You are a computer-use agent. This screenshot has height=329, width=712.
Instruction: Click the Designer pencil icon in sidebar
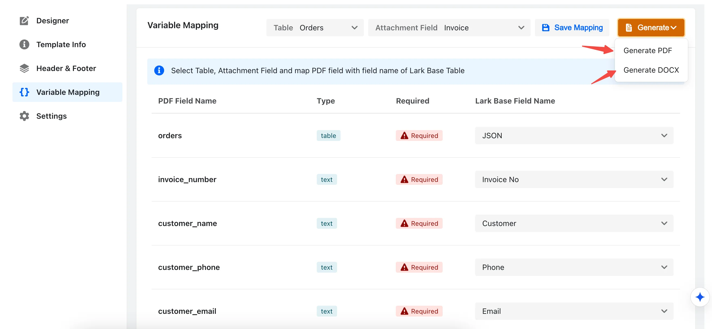[24, 21]
